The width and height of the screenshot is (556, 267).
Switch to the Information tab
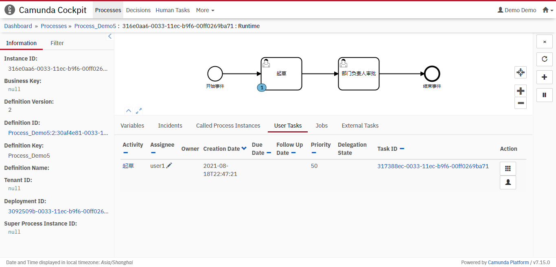(21, 43)
